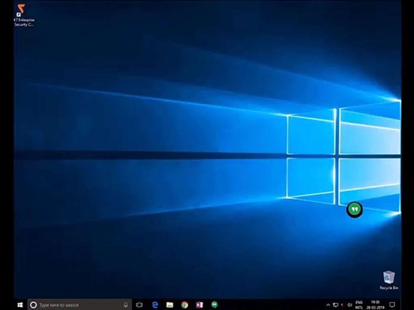Launch Google Chrome from the taskbar
The height and width of the screenshot is (310, 414).
pos(185,305)
